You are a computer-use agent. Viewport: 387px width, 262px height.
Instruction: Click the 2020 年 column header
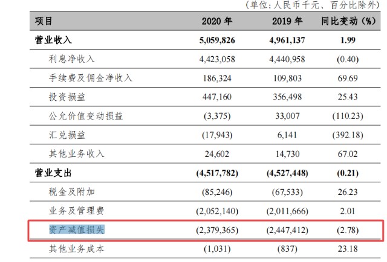pos(217,21)
